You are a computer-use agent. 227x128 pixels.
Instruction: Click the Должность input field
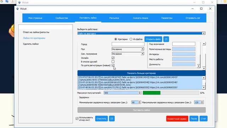184,64
